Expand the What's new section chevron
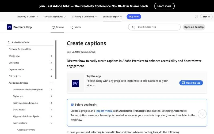This screenshot has width=214, height=134. (x=51, y=56)
